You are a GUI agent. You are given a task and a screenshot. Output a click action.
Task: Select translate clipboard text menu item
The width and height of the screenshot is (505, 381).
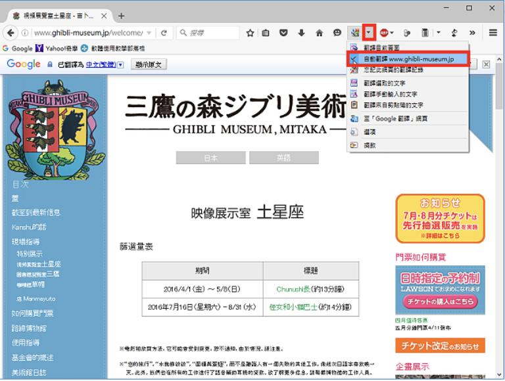coord(408,105)
